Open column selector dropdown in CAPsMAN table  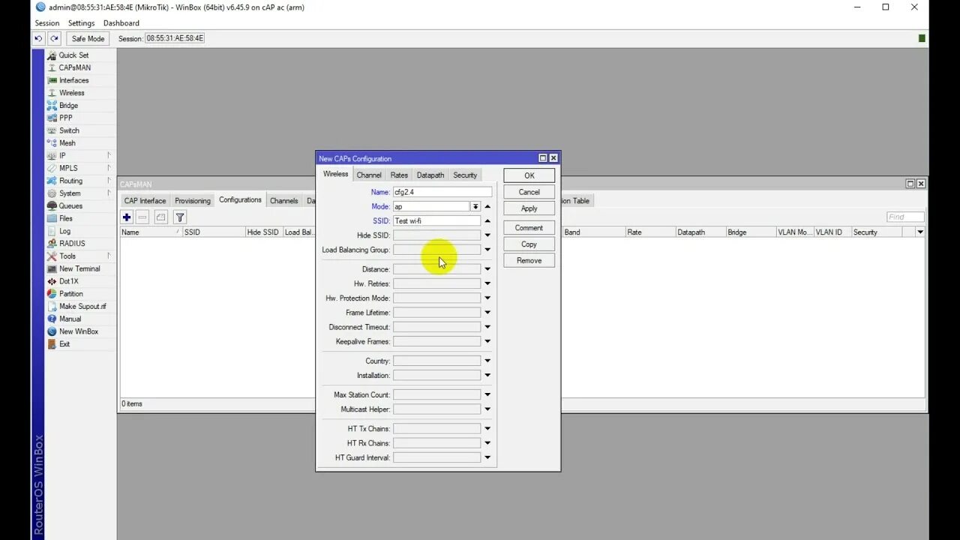(920, 232)
